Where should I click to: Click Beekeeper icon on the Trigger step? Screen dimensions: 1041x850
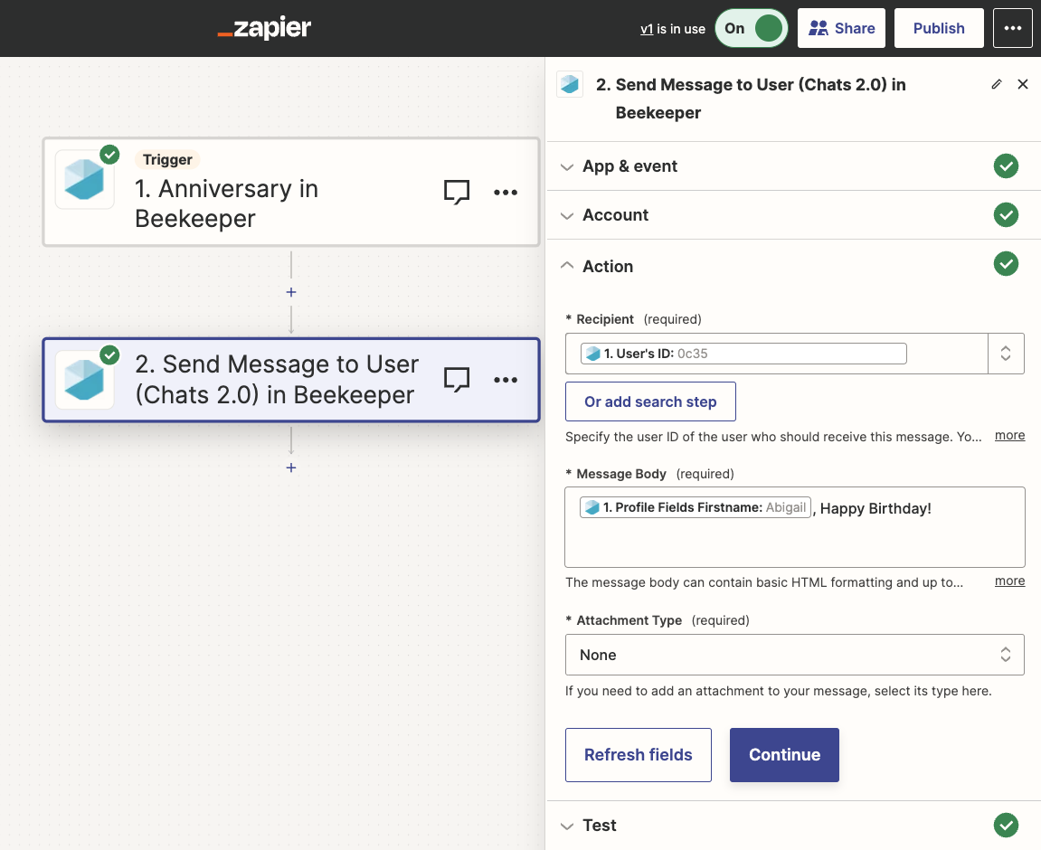point(84,179)
